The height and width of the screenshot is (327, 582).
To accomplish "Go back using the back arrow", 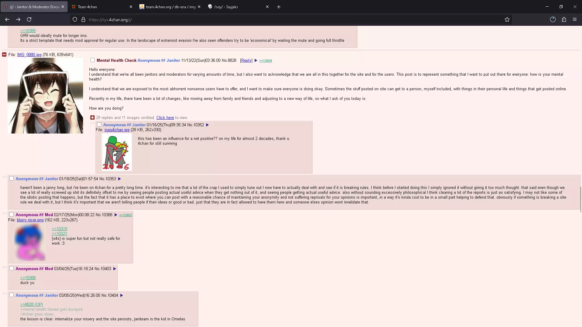I will (7, 19).
